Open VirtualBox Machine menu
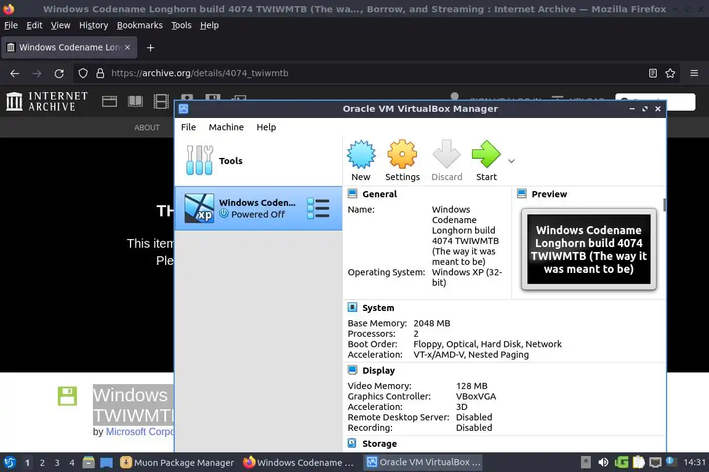Viewport: 709px width, 472px height. 226,127
